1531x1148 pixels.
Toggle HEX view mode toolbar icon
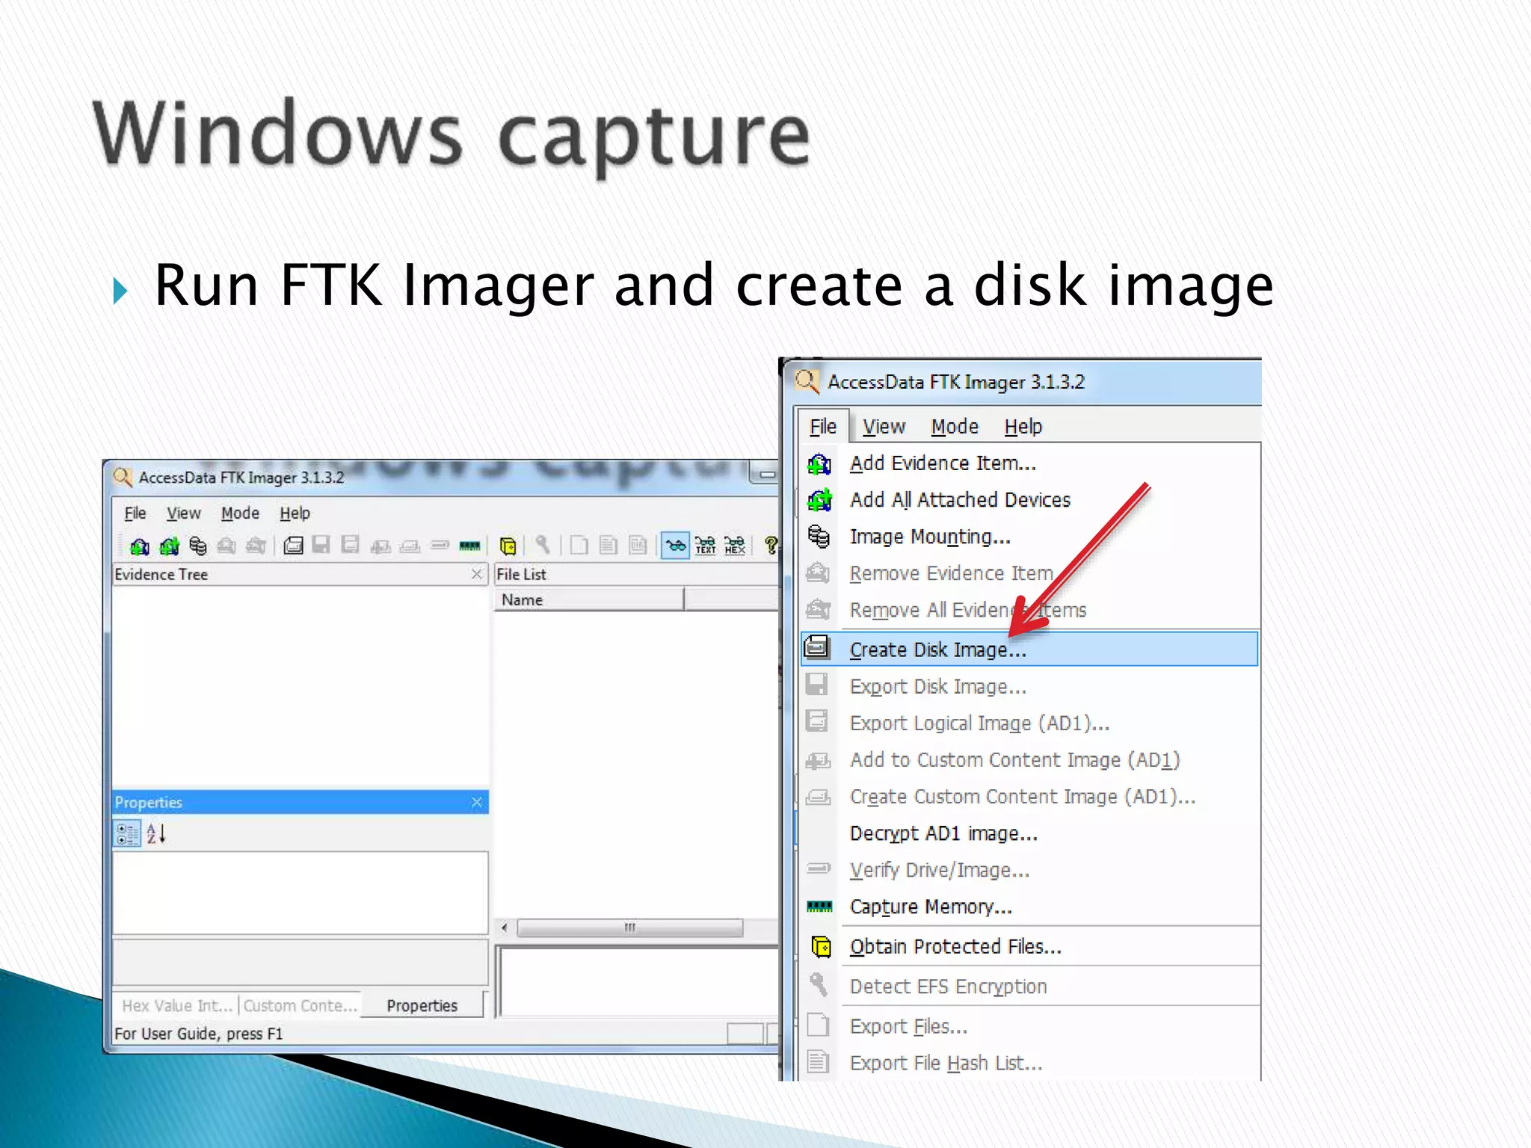[735, 546]
